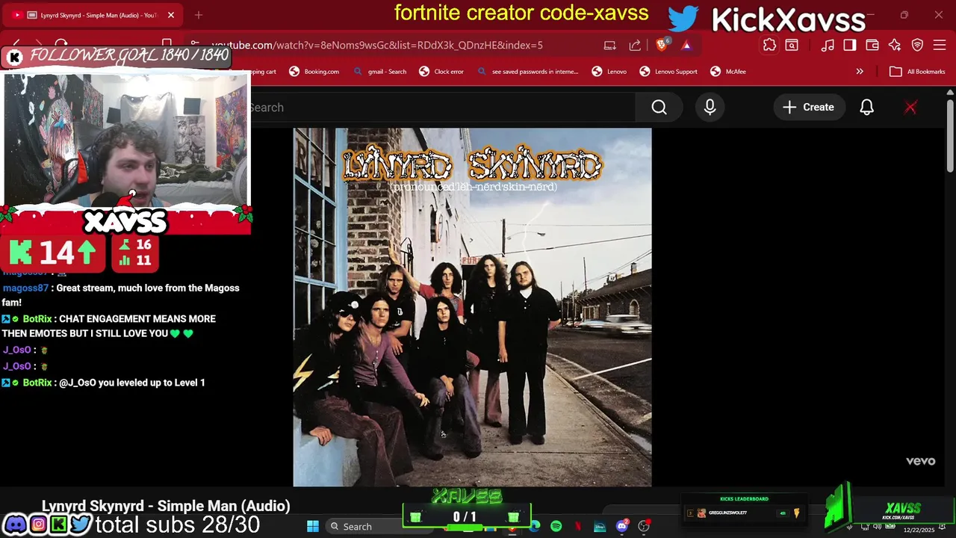Screen dimensions: 956x538
Task: Open the Clock error bookmark
Action: 441,72
